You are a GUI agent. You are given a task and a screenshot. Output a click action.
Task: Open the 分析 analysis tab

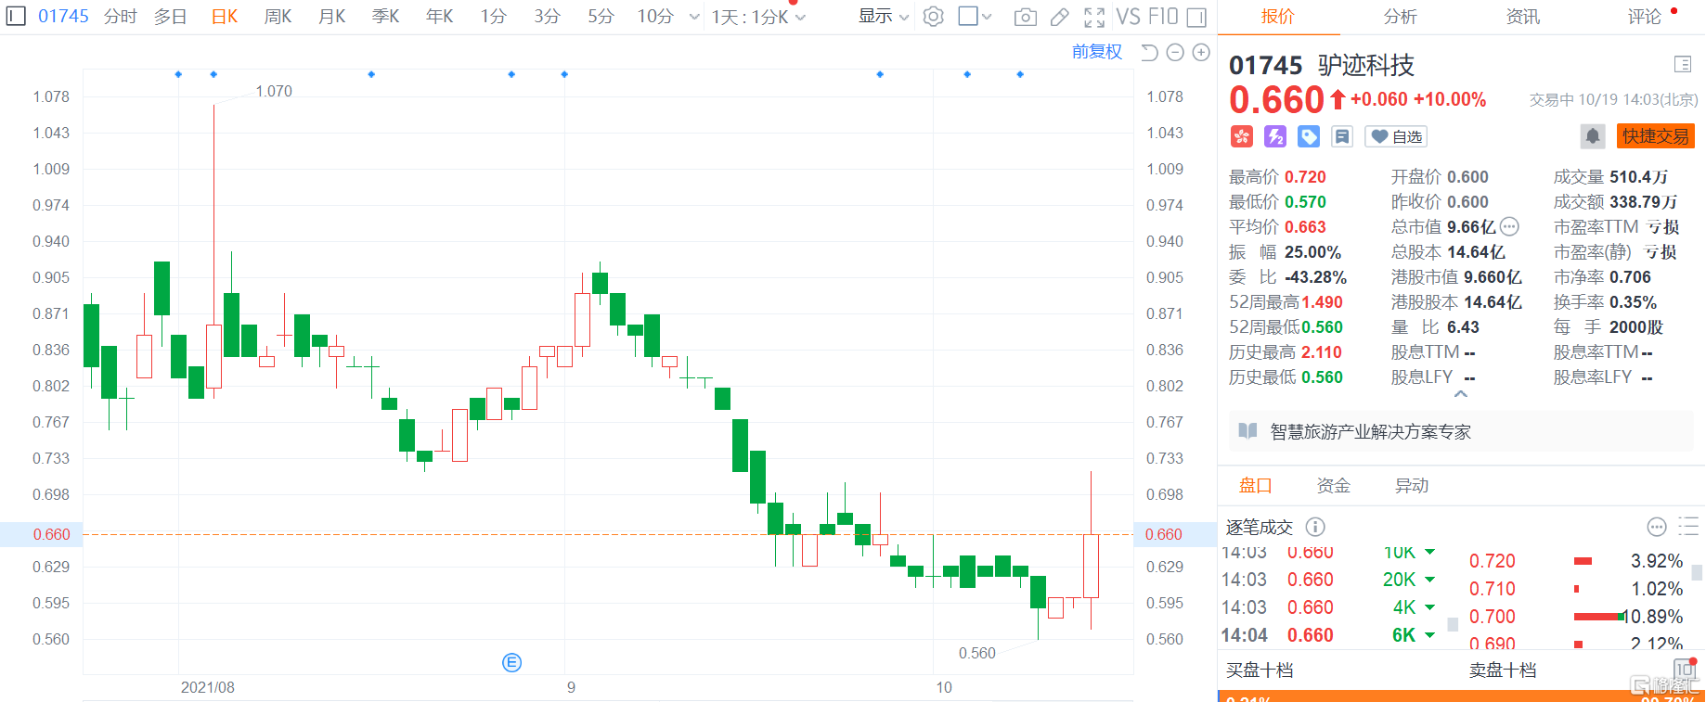click(1400, 17)
